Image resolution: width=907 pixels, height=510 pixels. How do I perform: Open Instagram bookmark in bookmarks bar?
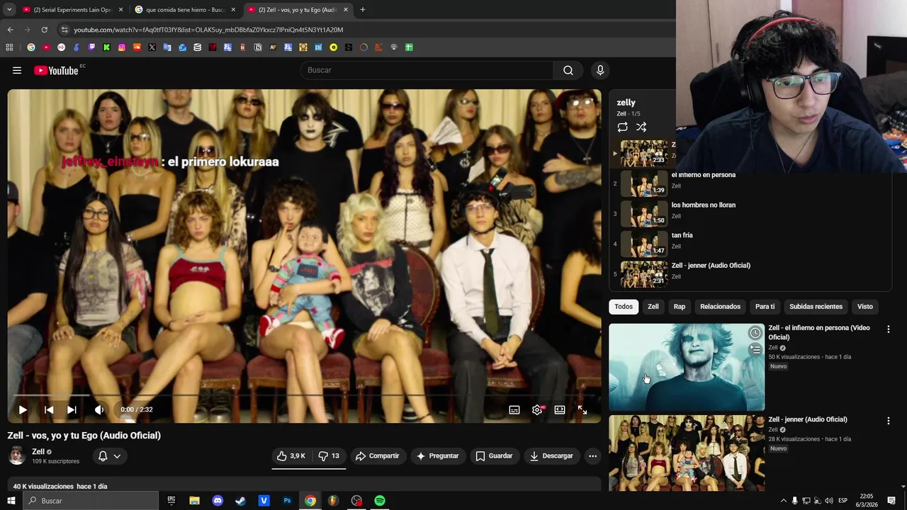(122, 47)
